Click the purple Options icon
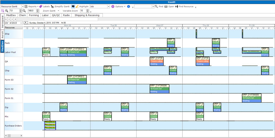This screenshot has width=275, height=138. coord(113,6)
